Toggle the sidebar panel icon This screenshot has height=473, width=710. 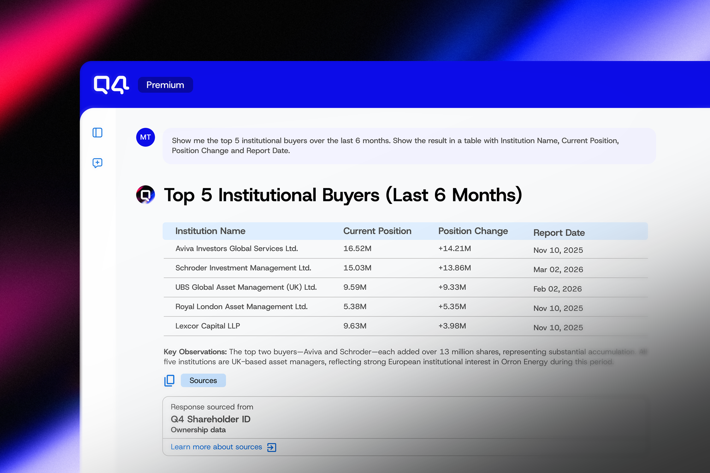(98, 133)
